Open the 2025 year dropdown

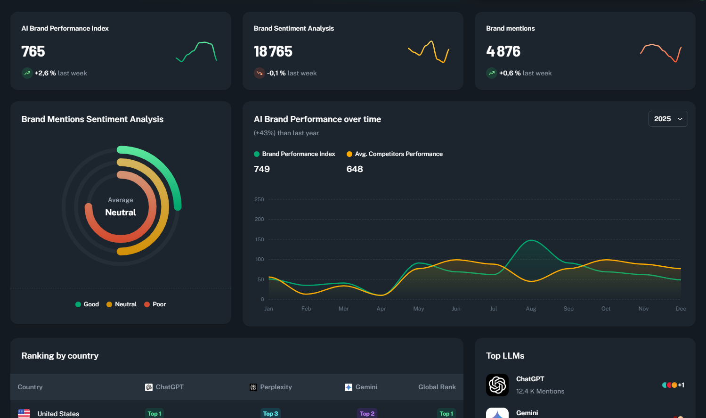tap(667, 119)
